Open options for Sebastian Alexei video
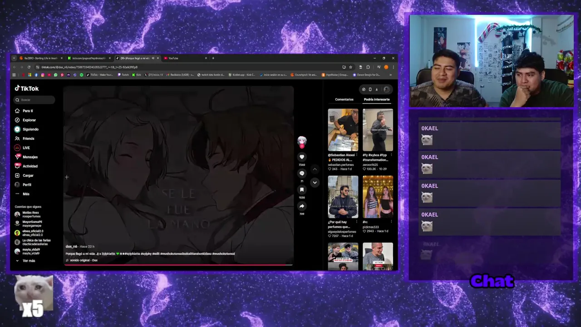 [357, 155]
